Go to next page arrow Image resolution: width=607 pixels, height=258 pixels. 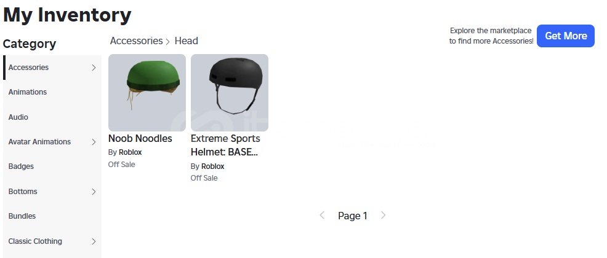coord(384,215)
